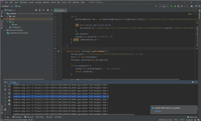
Task: Open Project Structure from the toolbar
Action: (192, 6)
